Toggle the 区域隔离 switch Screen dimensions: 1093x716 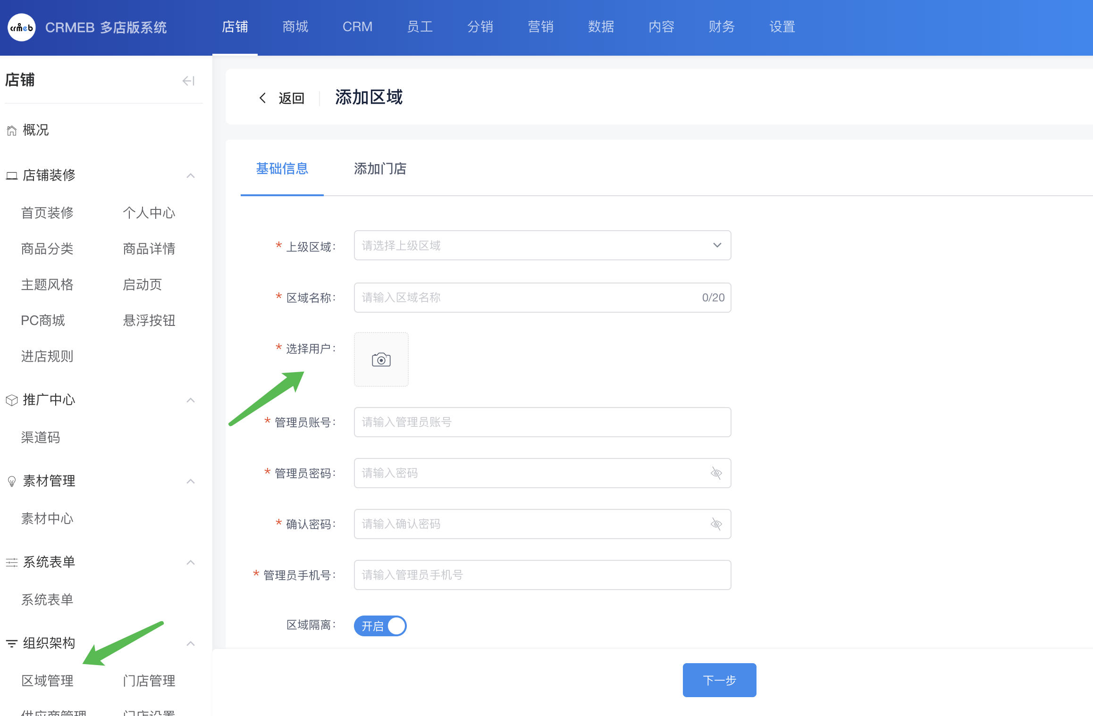(x=380, y=626)
